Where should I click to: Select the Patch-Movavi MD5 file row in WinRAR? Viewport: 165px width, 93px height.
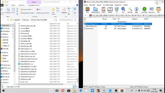coord(118,26)
